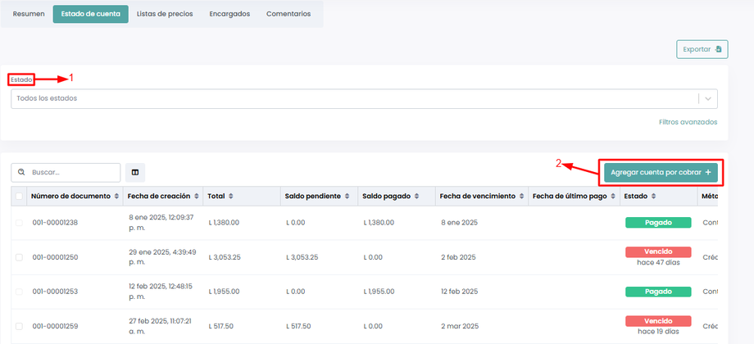Image resolution: width=754 pixels, height=344 pixels.
Task: Sort by Fecha de creación arrows
Action: pos(197,197)
